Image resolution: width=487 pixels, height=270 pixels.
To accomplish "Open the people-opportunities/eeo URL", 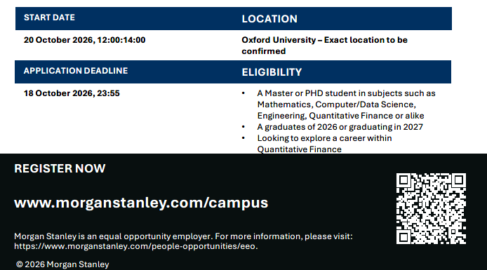I will tap(135, 246).
